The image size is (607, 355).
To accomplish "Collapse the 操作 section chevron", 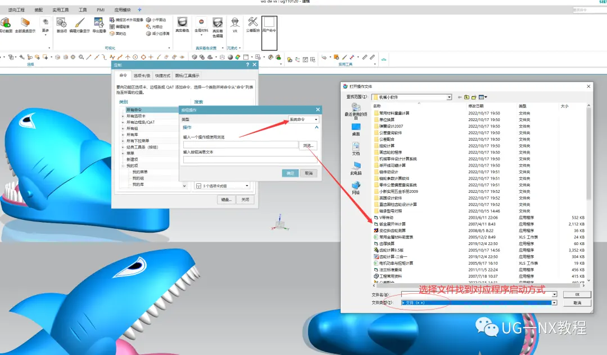I will 316,127.
